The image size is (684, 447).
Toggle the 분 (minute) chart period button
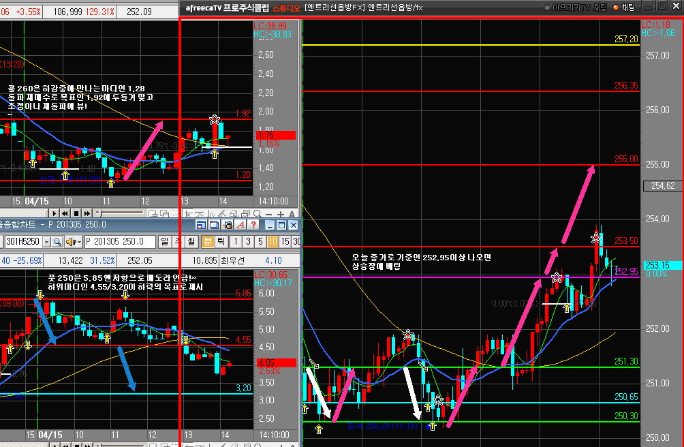(208, 242)
